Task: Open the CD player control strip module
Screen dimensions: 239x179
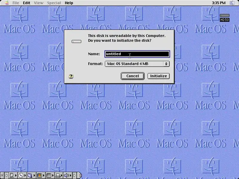Action: pyautogui.click(x=21, y=175)
